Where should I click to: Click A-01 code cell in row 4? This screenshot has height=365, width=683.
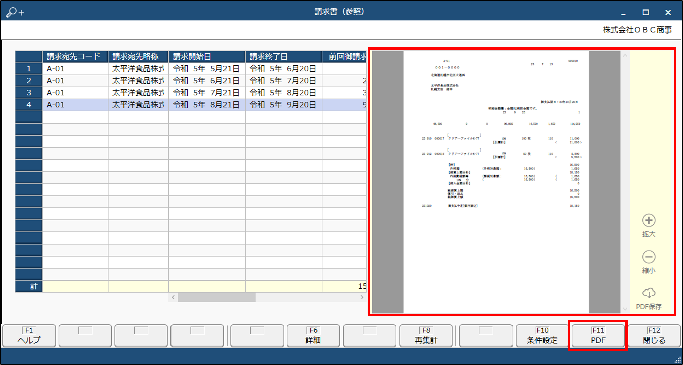pyautogui.click(x=75, y=105)
